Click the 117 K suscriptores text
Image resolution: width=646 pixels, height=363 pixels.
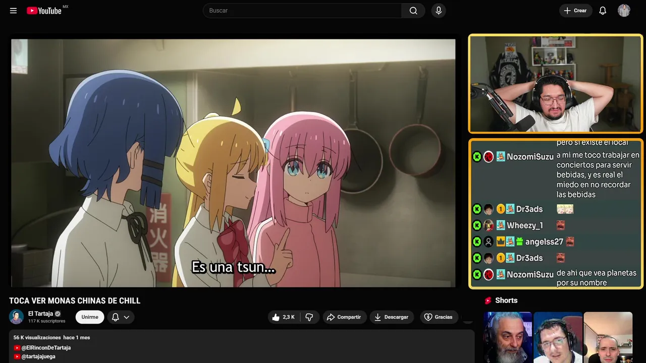47,321
